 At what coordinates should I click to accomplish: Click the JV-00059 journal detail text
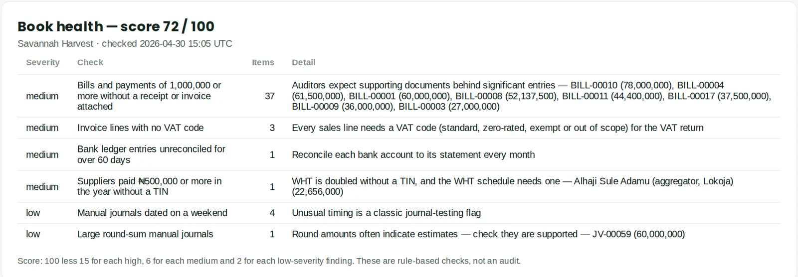[488, 234]
